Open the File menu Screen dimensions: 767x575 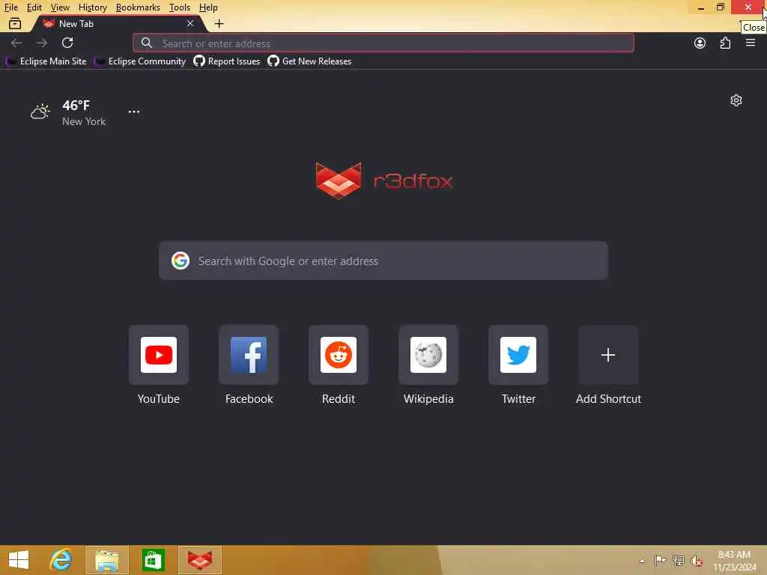point(10,7)
